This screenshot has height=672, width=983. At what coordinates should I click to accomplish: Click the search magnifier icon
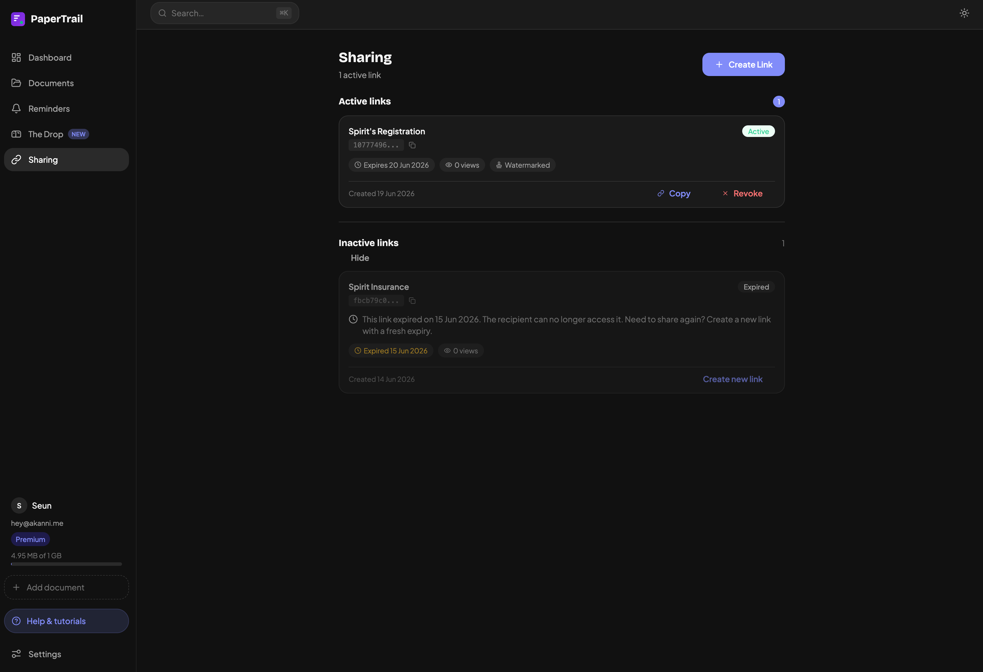pyautogui.click(x=162, y=13)
